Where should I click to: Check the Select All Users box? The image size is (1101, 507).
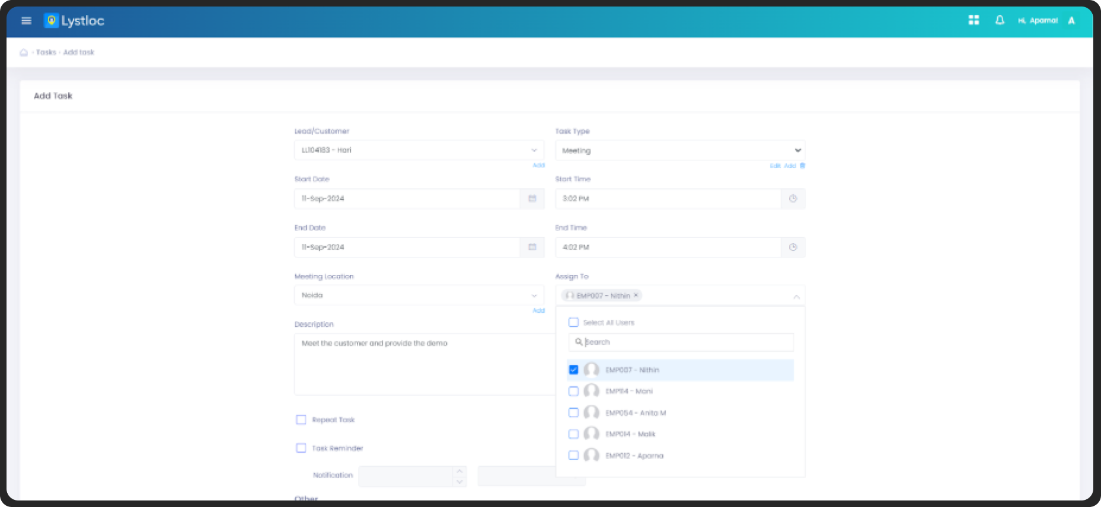(x=573, y=323)
